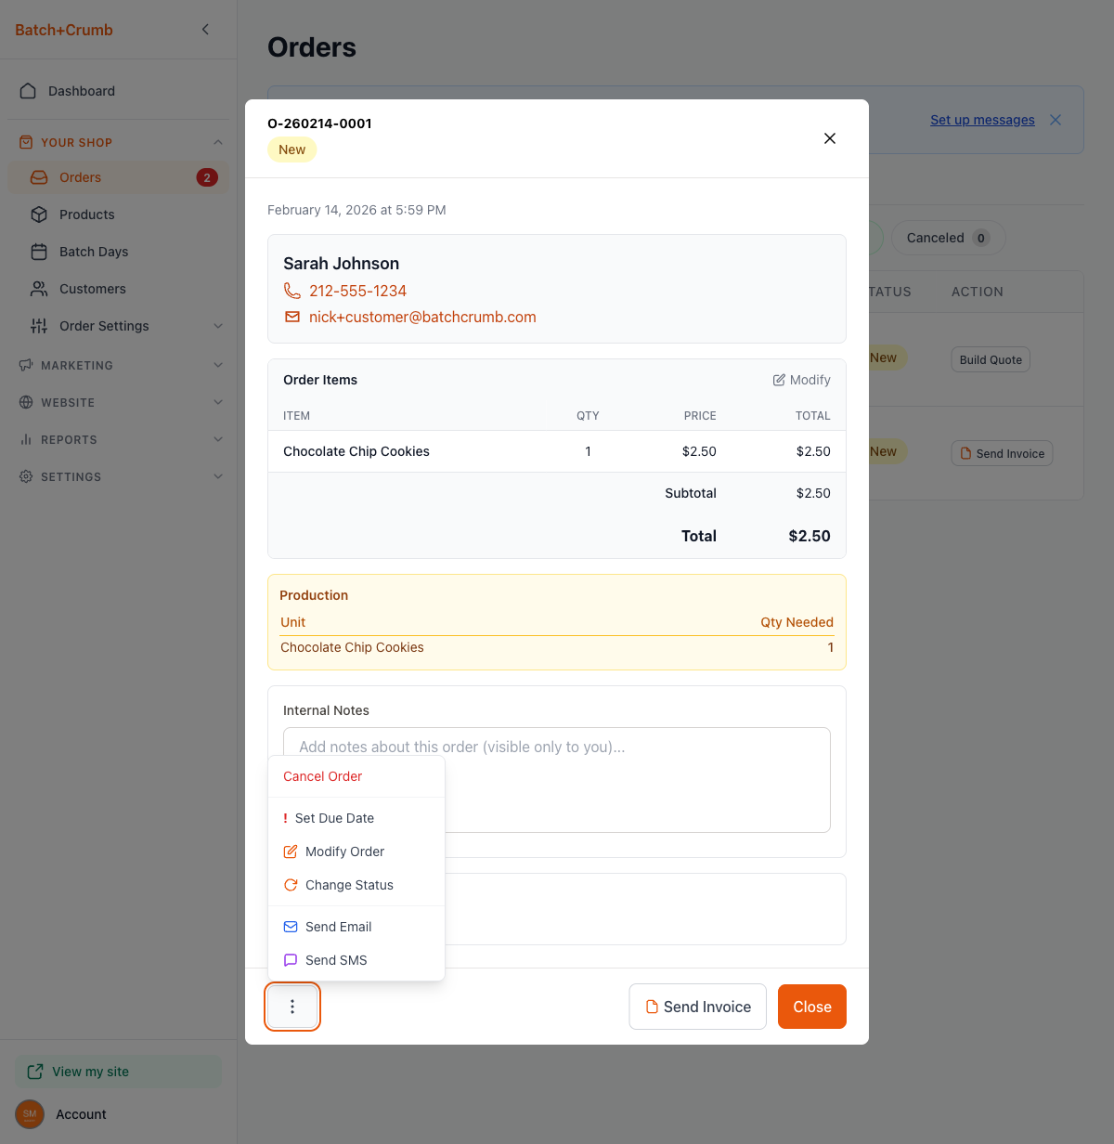Click the Dashboard home icon
This screenshot has width=1114, height=1144.
coord(28,91)
